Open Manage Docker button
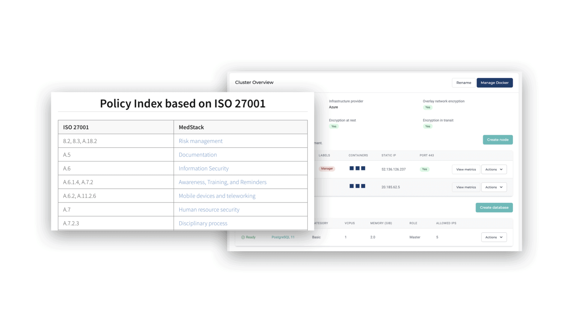 494,83
